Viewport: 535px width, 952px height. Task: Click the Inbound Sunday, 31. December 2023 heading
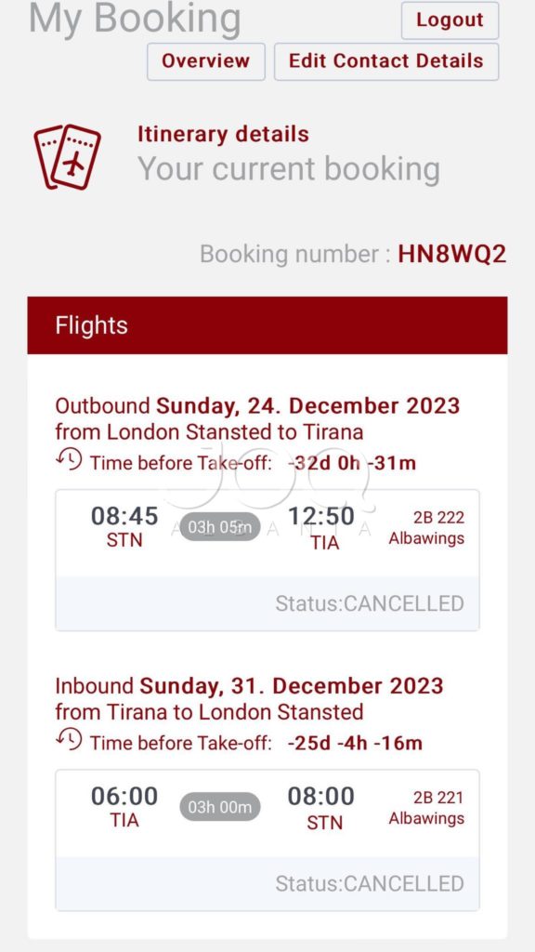click(x=249, y=686)
